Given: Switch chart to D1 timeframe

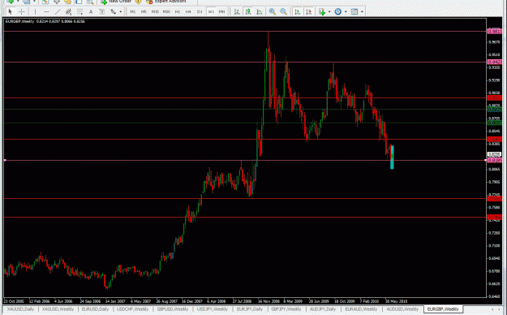Looking at the screenshot, I should pyautogui.click(x=200, y=11).
